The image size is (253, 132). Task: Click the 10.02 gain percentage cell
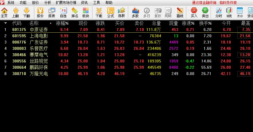(63, 55)
